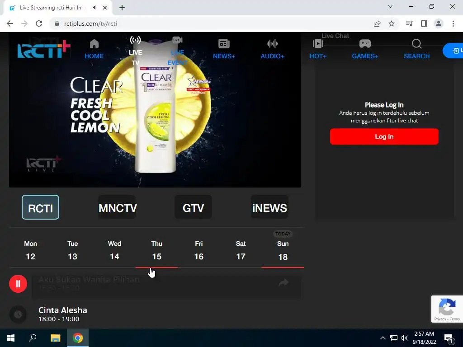This screenshot has height=347, width=463.
Task: Open the reCAPTCHA Terms link
Action: (x=455, y=319)
